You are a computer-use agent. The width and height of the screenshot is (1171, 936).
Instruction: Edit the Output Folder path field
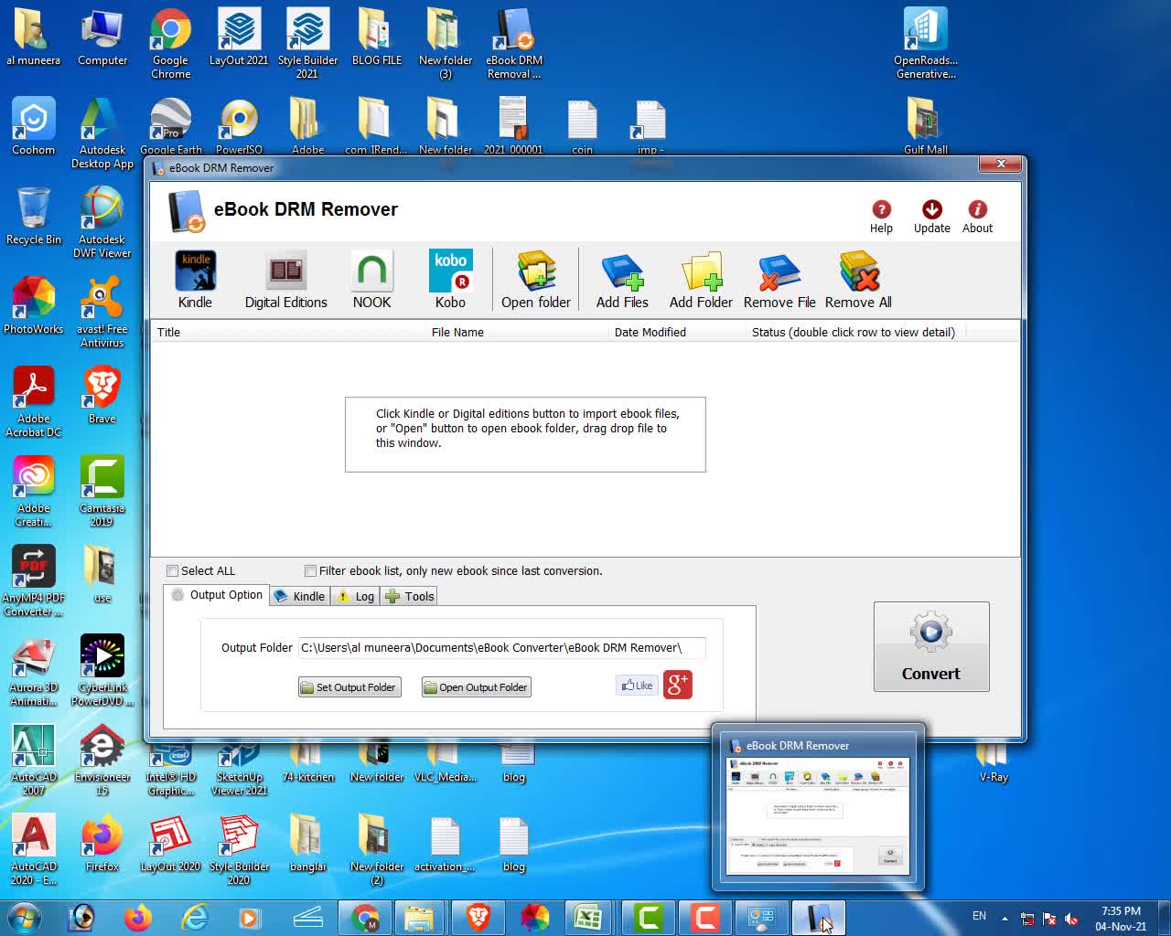pyautogui.click(x=501, y=648)
